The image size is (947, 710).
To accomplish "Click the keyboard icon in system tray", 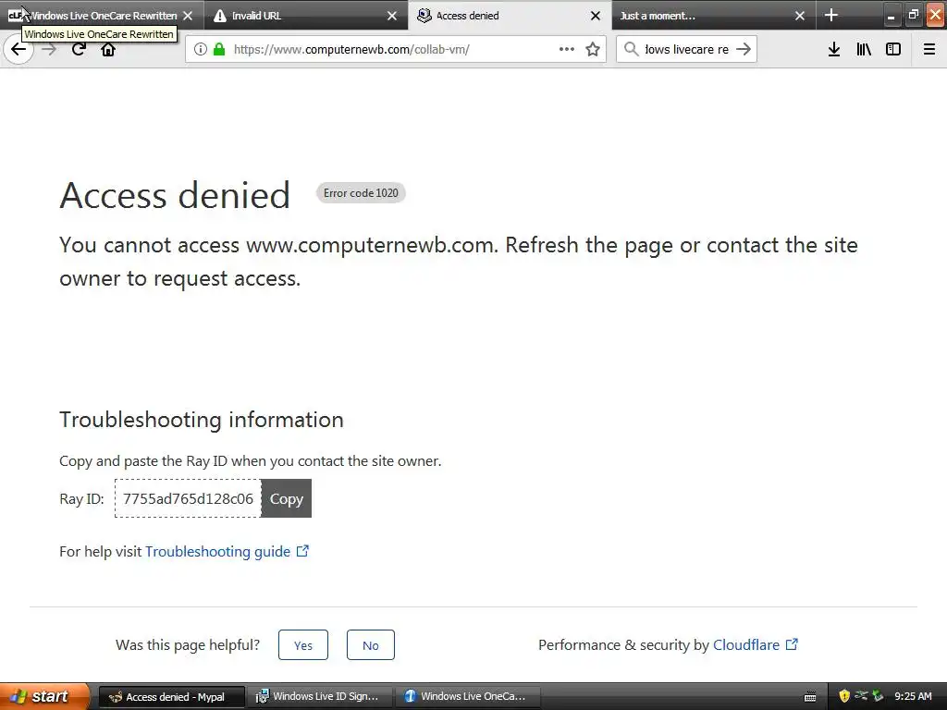I will (810, 697).
